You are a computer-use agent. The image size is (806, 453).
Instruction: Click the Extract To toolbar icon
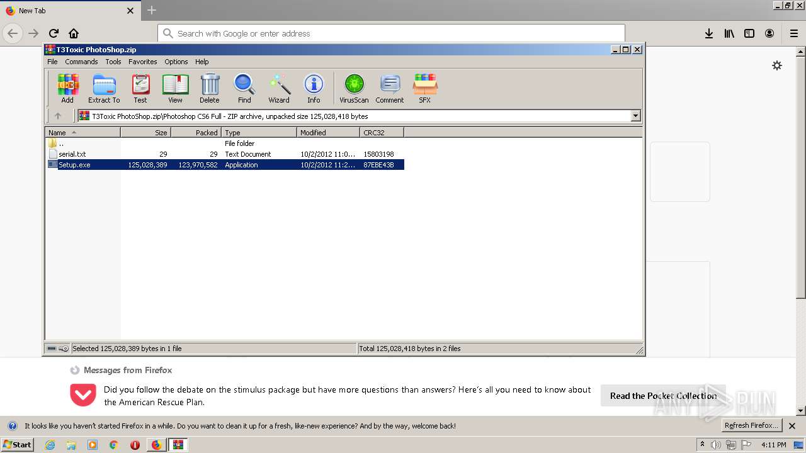click(104, 88)
